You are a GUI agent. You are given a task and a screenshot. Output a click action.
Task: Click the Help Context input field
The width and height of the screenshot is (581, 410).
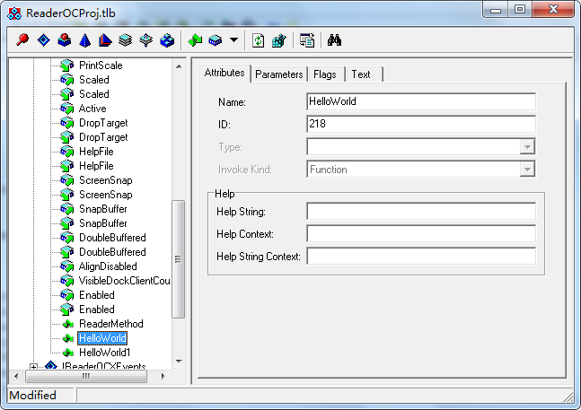(x=421, y=234)
